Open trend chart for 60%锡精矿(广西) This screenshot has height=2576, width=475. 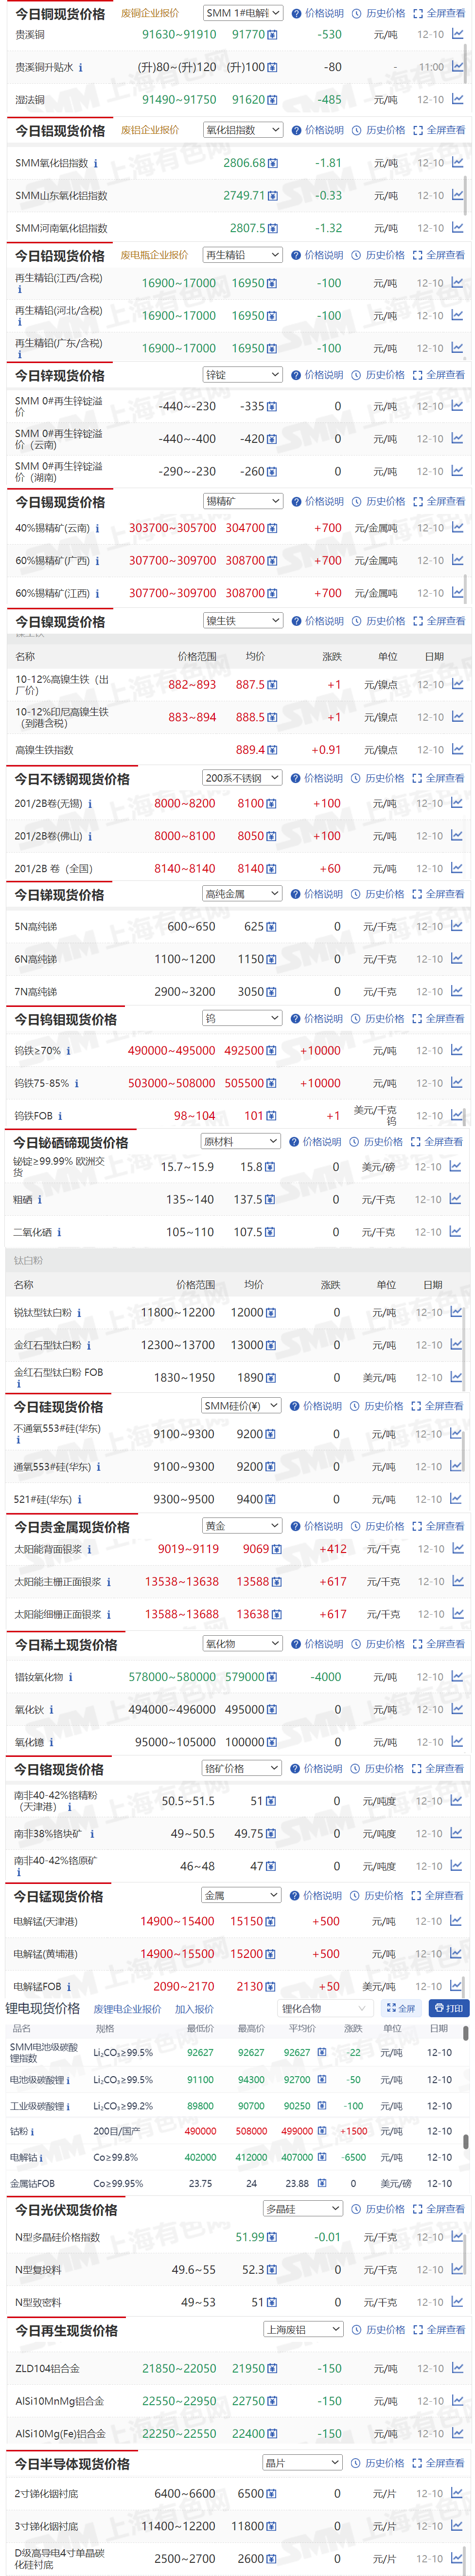(x=457, y=560)
